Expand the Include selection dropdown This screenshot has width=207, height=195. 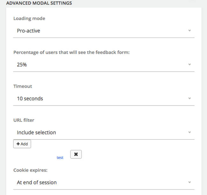pyautogui.click(x=102, y=133)
